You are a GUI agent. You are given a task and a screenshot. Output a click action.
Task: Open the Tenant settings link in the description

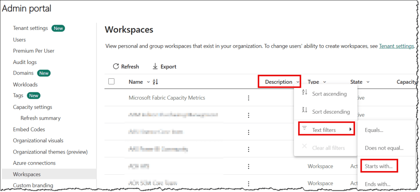[396, 46]
